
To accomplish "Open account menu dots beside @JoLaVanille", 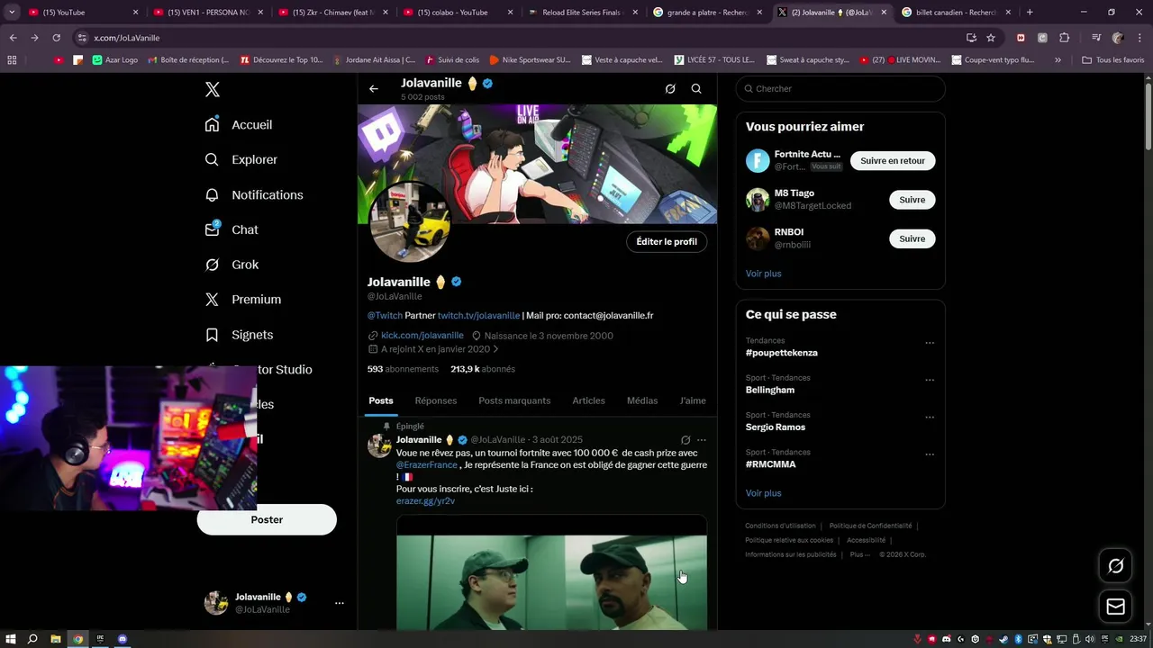I will (340, 603).
